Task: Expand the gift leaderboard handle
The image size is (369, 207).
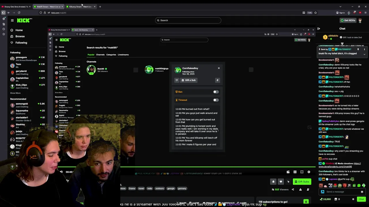Action: pyautogui.click(x=342, y=44)
